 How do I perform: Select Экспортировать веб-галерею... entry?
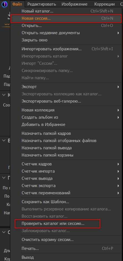(66, 101)
